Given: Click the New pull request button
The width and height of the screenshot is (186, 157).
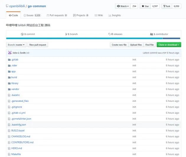Looking at the screenshot, I should pos(38,45).
